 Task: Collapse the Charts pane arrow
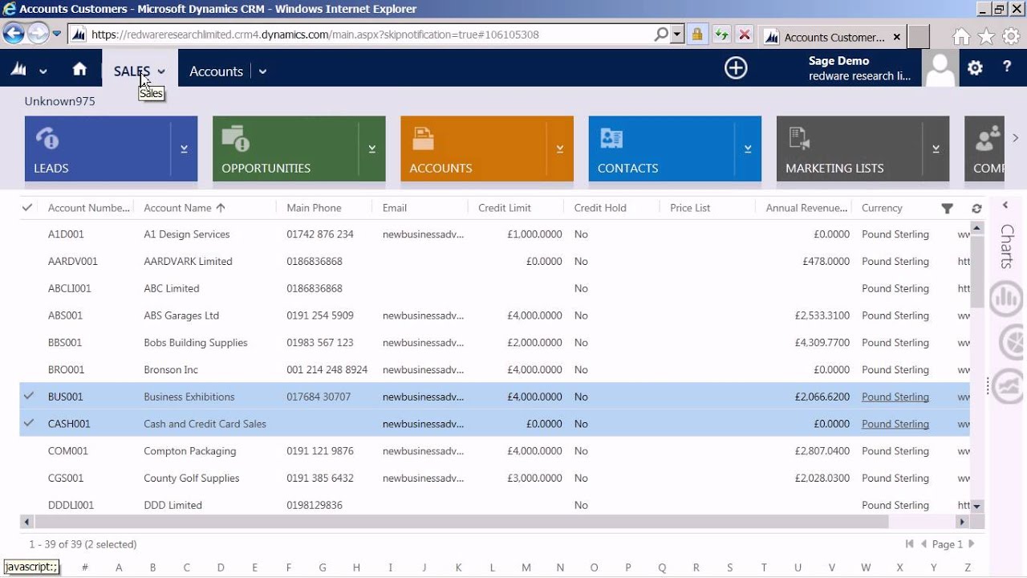(x=1005, y=206)
